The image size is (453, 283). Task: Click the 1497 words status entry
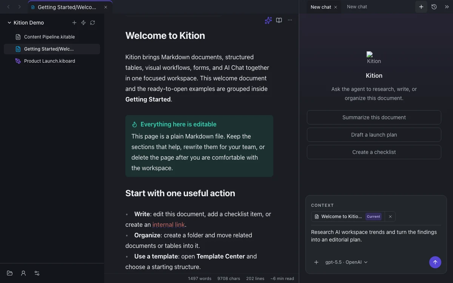(200, 278)
